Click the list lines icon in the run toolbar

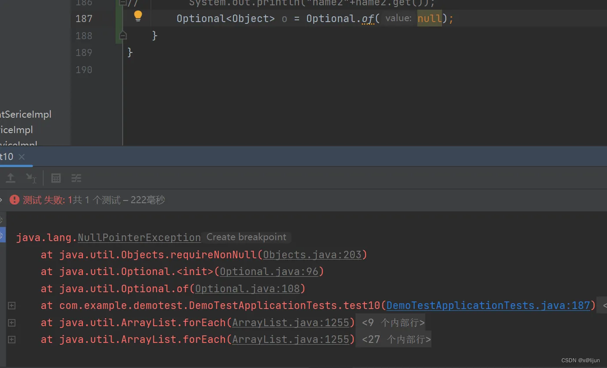pos(76,178)
